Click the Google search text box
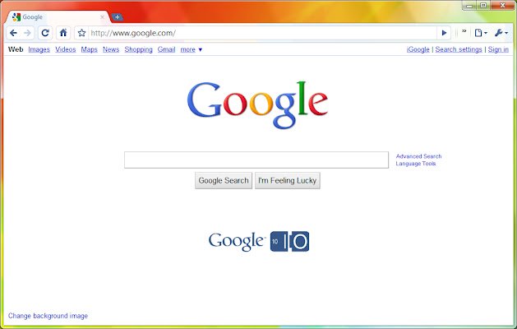 pyautogui.click(x=256, y=160)
